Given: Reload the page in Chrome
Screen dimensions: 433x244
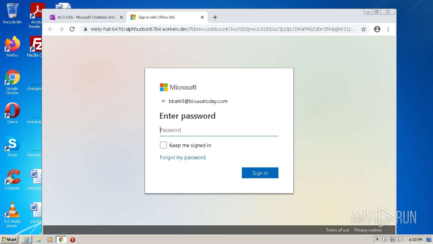Looking at the screenshot, I should (x=72, y=29).
